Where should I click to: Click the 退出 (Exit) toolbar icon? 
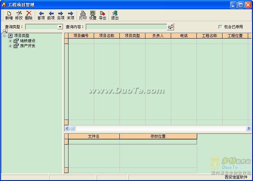115,15
